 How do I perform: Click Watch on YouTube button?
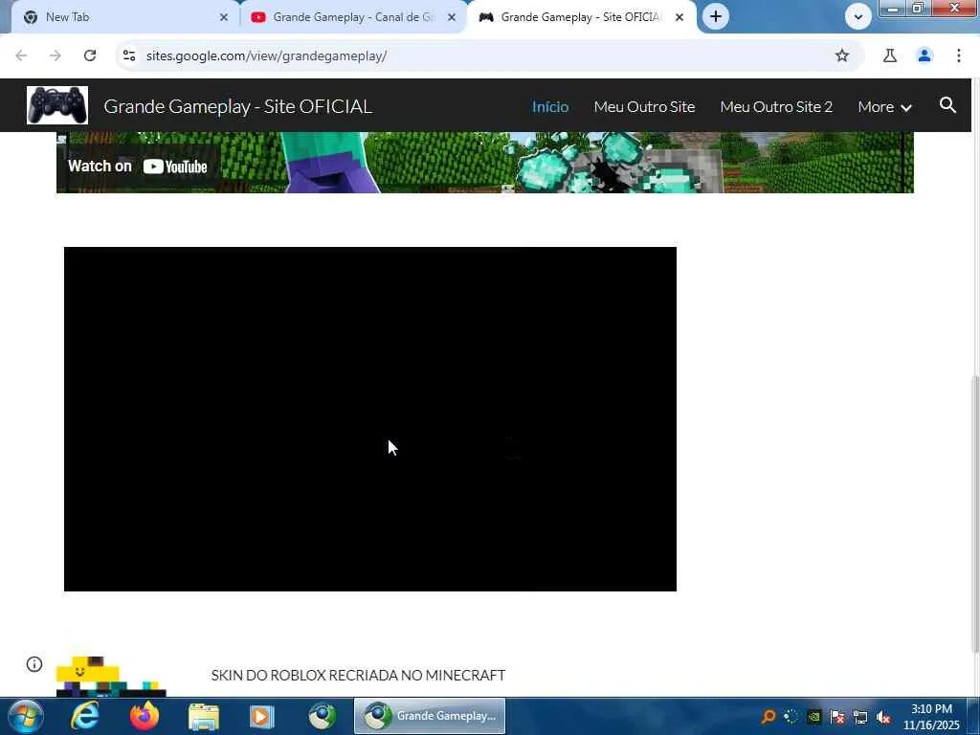click(x=138, y=167)
